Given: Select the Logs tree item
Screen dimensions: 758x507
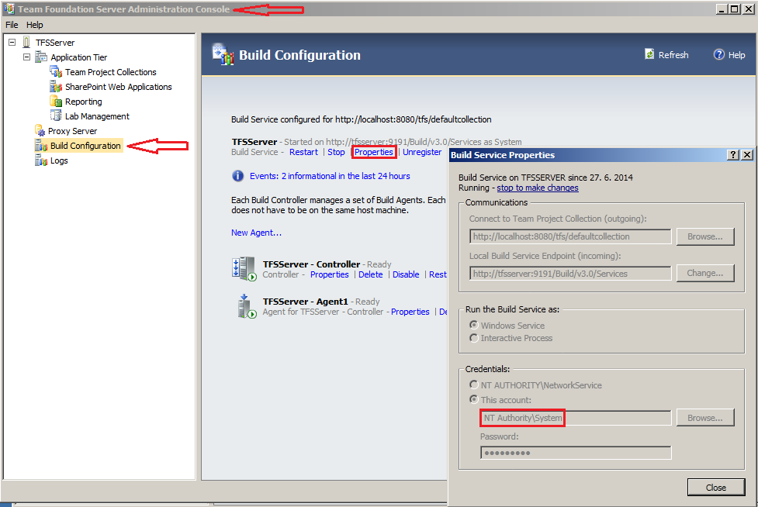Looking at the screenshot, I should point(59,160).
